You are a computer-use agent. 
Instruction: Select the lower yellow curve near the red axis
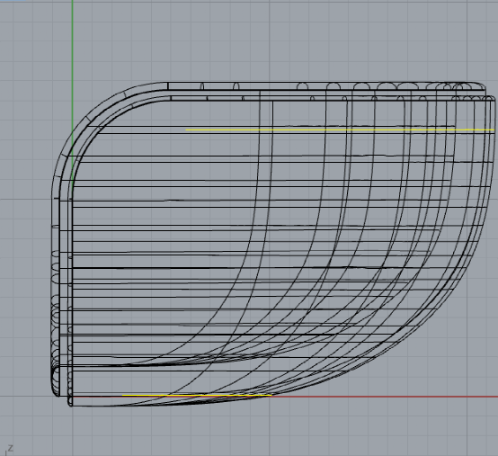[x=197, y=396]
